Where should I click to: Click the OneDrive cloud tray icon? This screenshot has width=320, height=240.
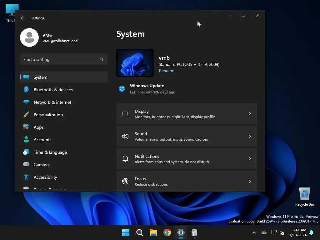pyautogui.click(x=264, y=232)
